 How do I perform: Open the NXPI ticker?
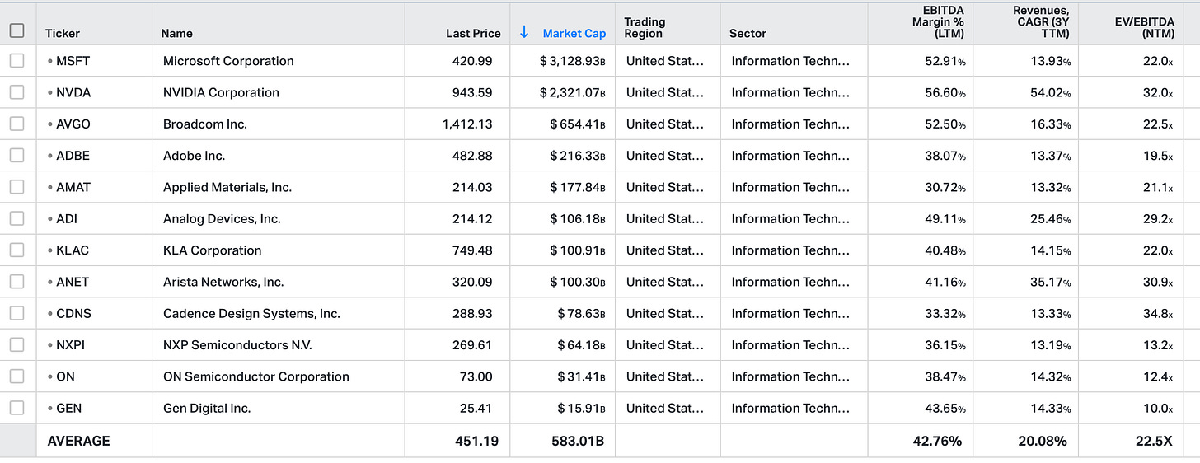click(x=70, y=345)
